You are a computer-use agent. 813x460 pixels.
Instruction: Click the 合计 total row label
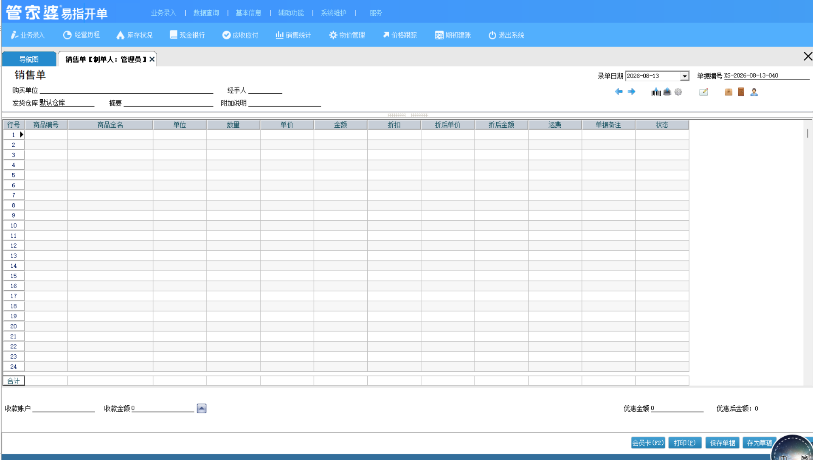[14, 381]
